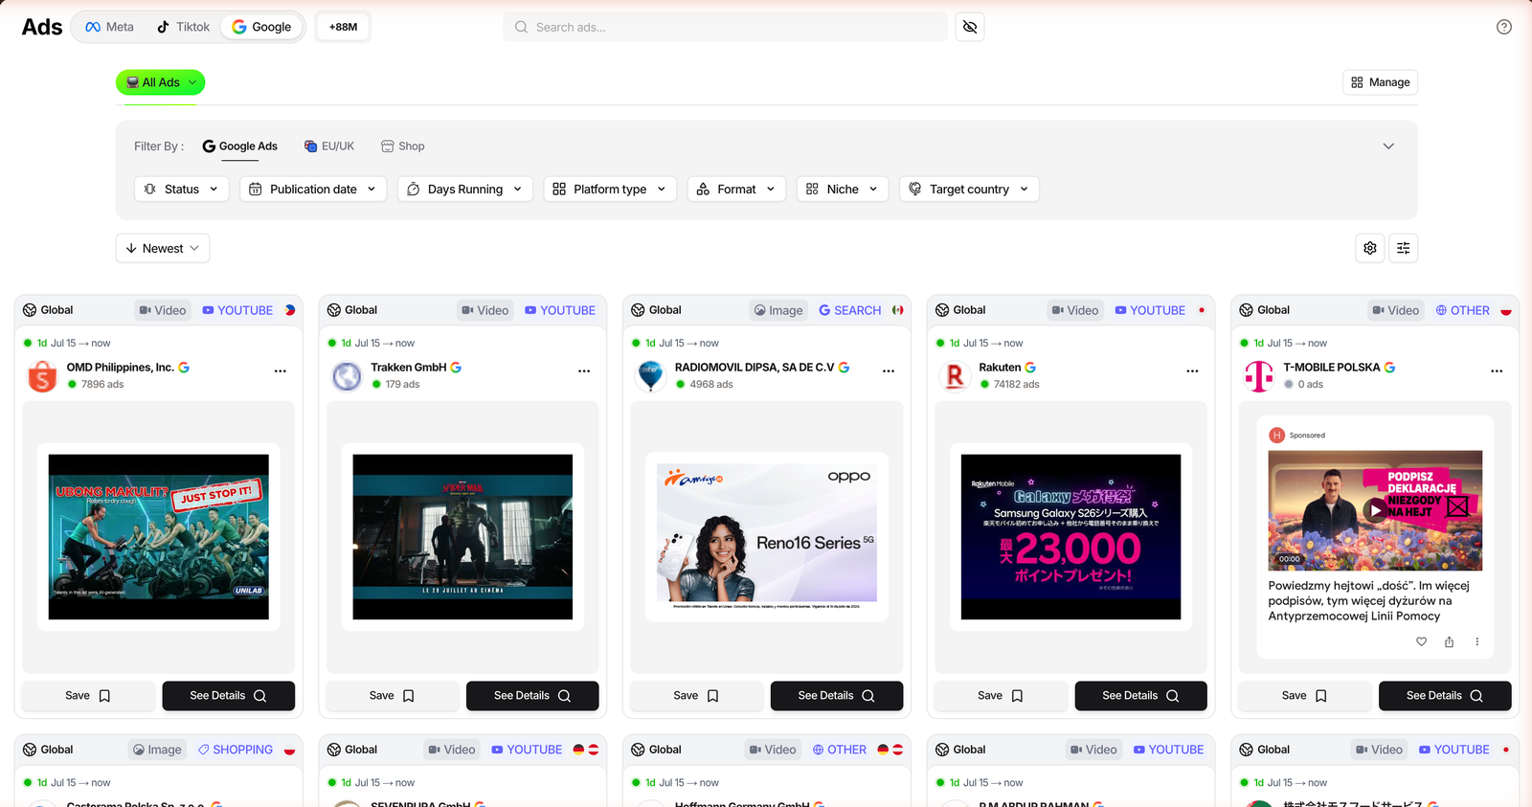See Details of T-MOBILE POLSKA ad

point(1445,696)
